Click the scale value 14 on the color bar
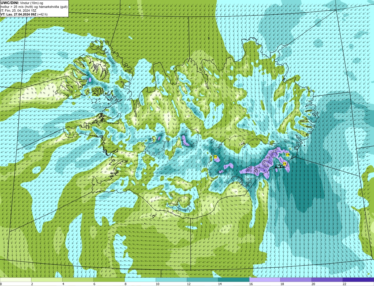The height and width of the screenshot is (286, 374). (220, 284)
